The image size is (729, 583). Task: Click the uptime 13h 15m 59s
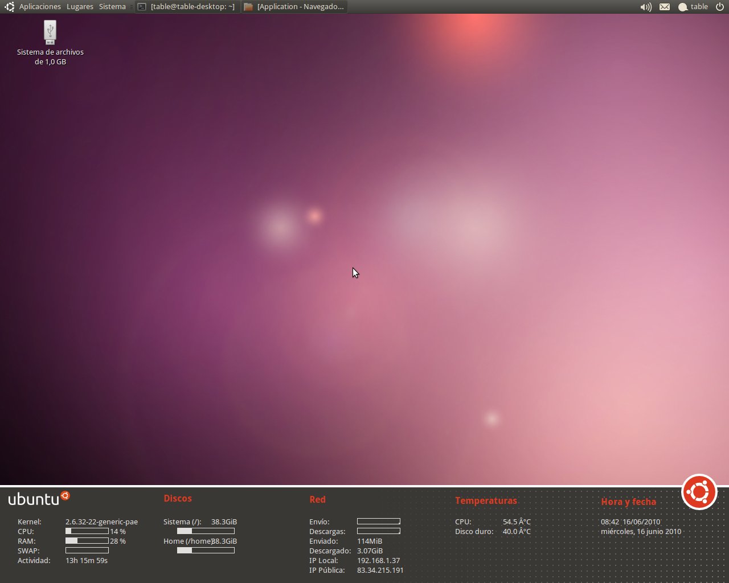[x=87, y=560]
